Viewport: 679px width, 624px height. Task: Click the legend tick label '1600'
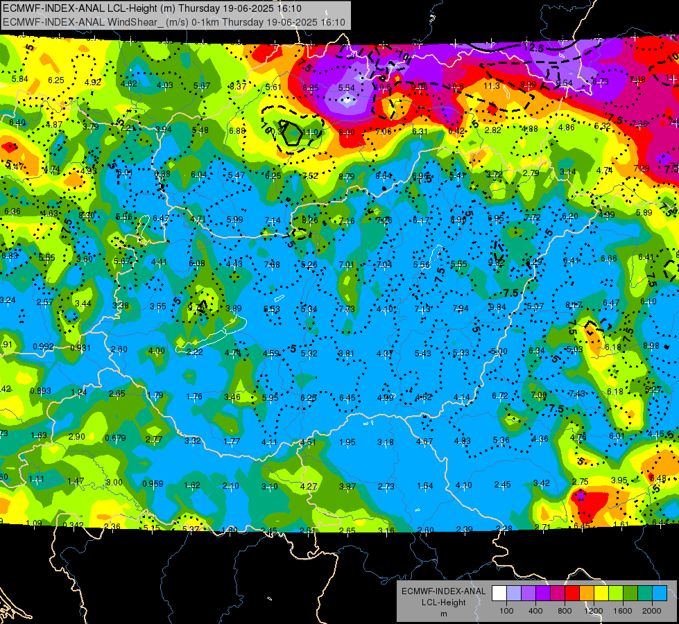623,611
